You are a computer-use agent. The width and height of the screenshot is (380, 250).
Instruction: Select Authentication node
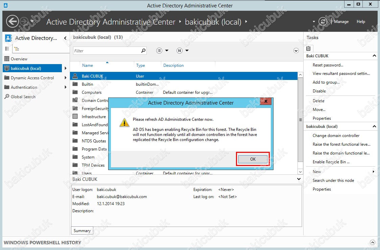(x=24, y=87)
